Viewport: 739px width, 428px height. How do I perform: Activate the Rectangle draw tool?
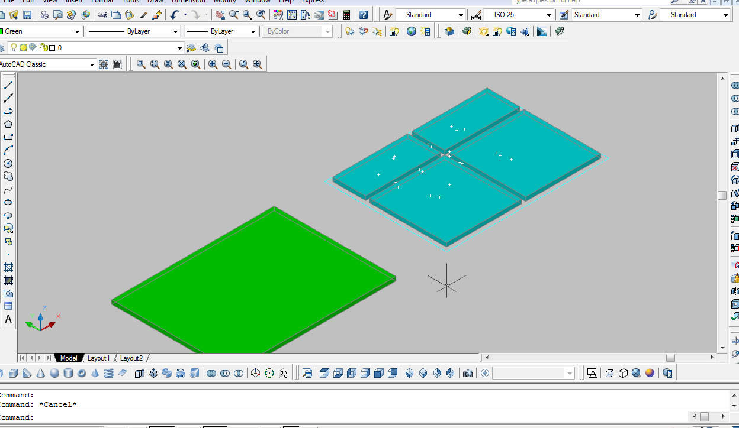tap(8, 137)
